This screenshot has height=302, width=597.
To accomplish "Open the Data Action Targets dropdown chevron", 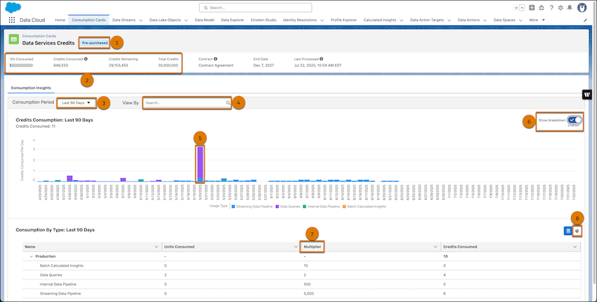I will coord(449,20).
